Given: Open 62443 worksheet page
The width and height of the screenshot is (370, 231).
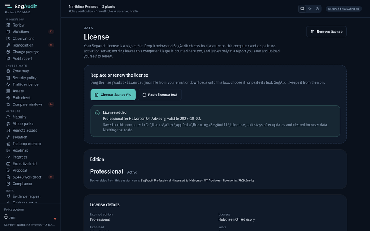Looking at the screenshot, I should coord(30,177).
